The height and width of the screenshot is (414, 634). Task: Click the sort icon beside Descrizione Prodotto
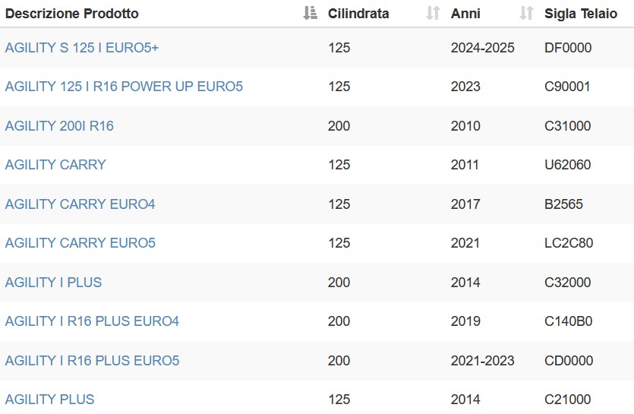[310, 13]
